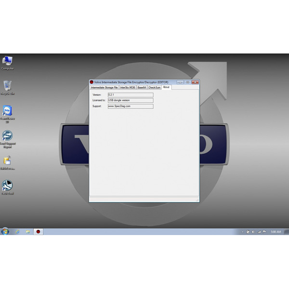
Task: Launch TeamViewer 10 from the desktop
Action: point(7,112)
